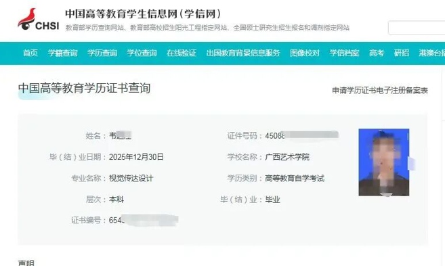The image size is (445, 266).
Task: Open the 首页 home menu item
Action: click(x=30, y=53)
